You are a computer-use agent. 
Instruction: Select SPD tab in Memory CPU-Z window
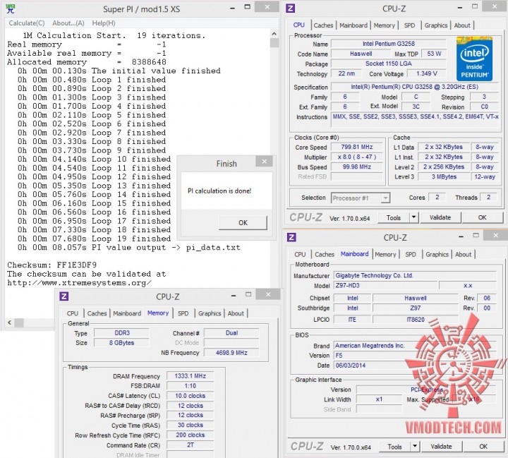(183, 313)
